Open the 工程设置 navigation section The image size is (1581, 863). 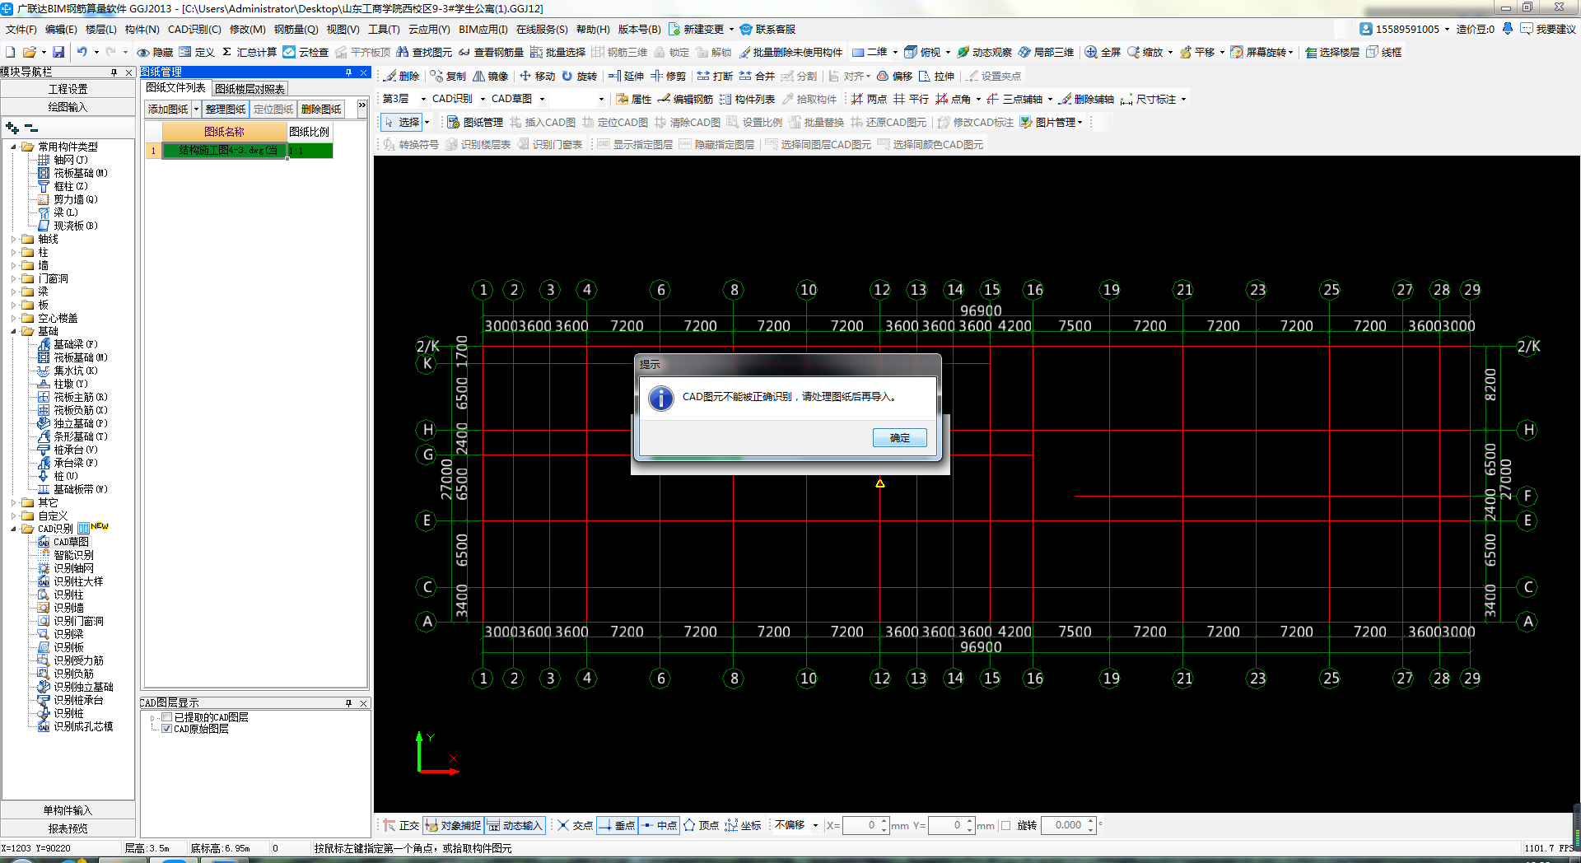68,89
